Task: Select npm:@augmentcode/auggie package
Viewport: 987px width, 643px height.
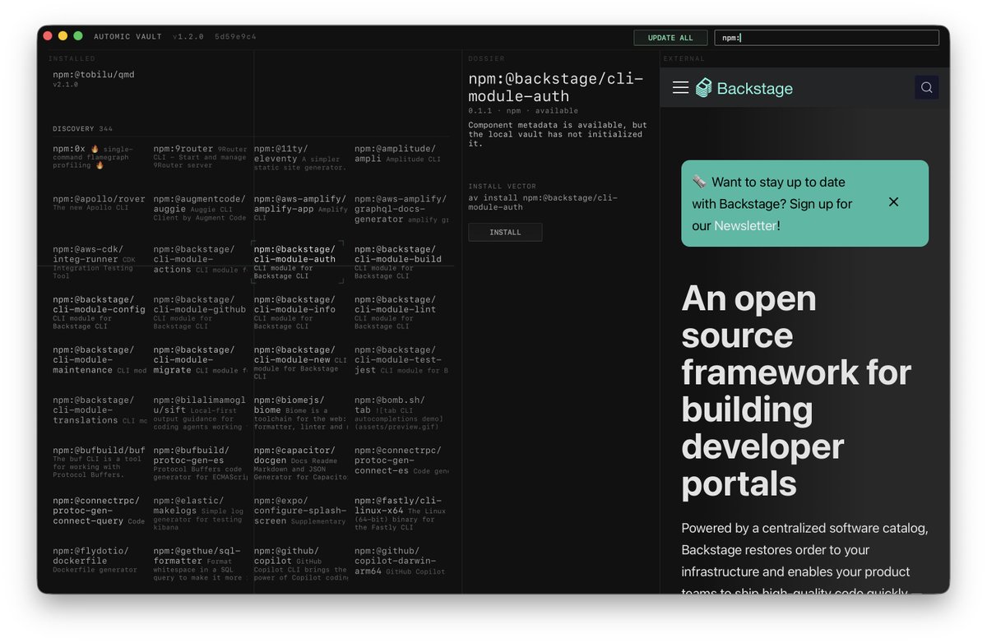Action: click(200, 208)
